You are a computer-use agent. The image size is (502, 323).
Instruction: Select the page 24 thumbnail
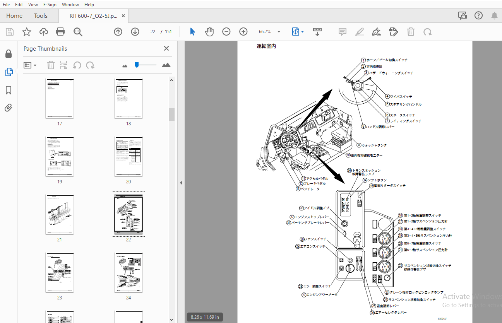coord(128,273)
